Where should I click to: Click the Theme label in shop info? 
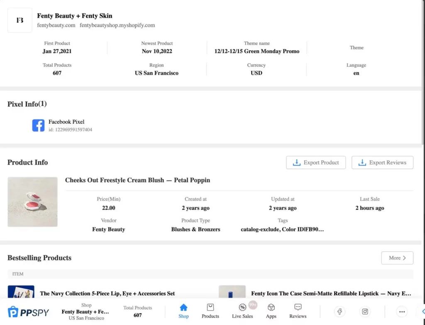(357, 48)
